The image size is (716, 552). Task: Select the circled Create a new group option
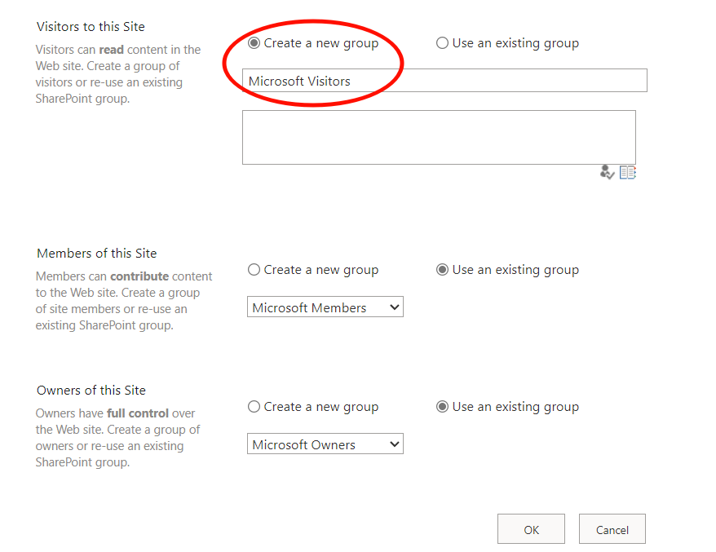[253, 43]
